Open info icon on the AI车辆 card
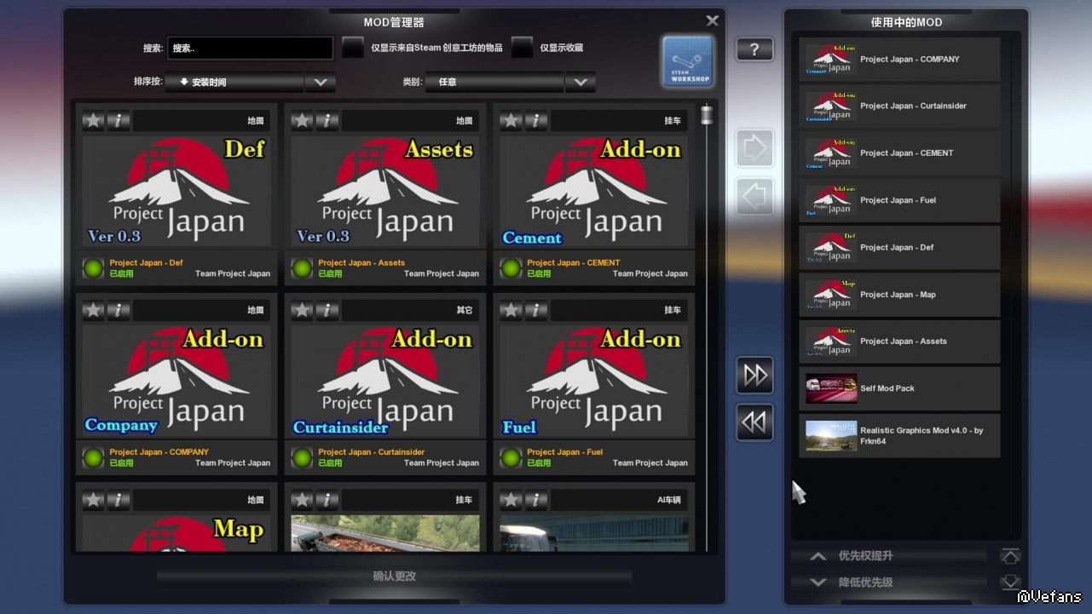This screenshot has height=614, width=1092. click(x=536, y=500)
